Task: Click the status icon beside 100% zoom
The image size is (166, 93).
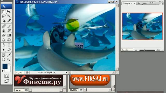Action: [26, 90]
